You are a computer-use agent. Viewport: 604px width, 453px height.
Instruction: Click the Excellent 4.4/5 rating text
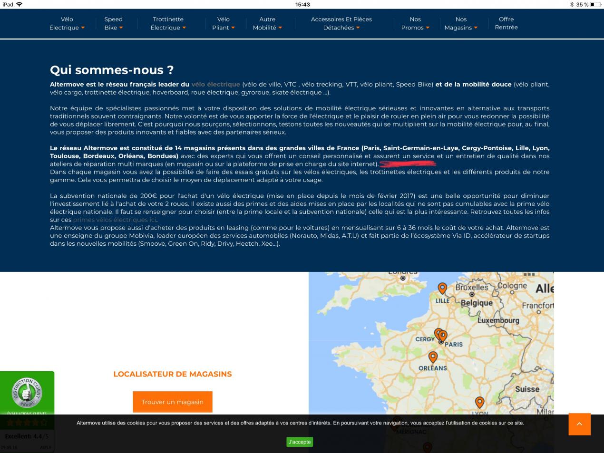[x=27, y=436]
